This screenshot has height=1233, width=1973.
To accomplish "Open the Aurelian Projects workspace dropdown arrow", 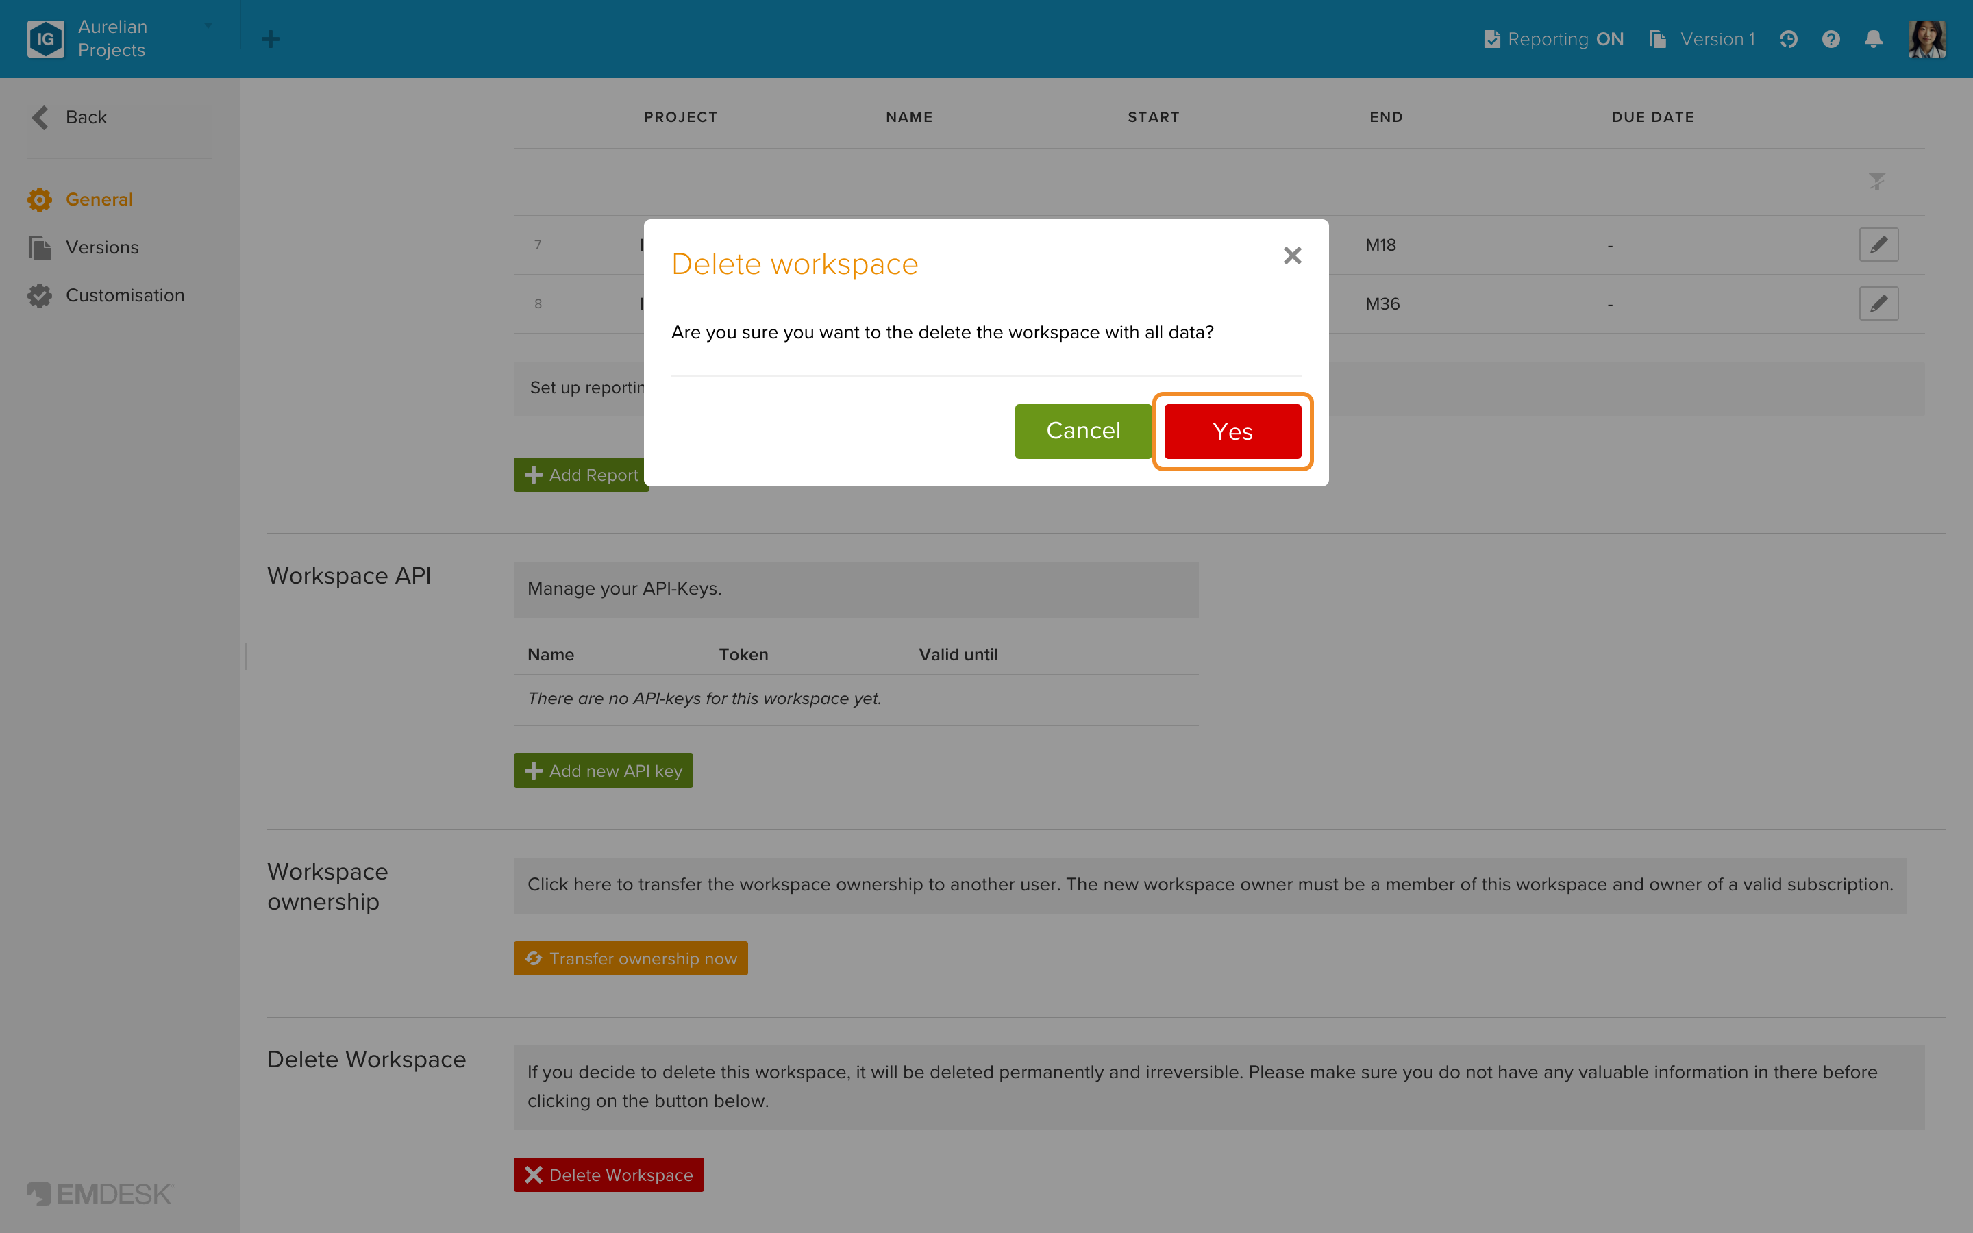I will click(x=208, y=26).
